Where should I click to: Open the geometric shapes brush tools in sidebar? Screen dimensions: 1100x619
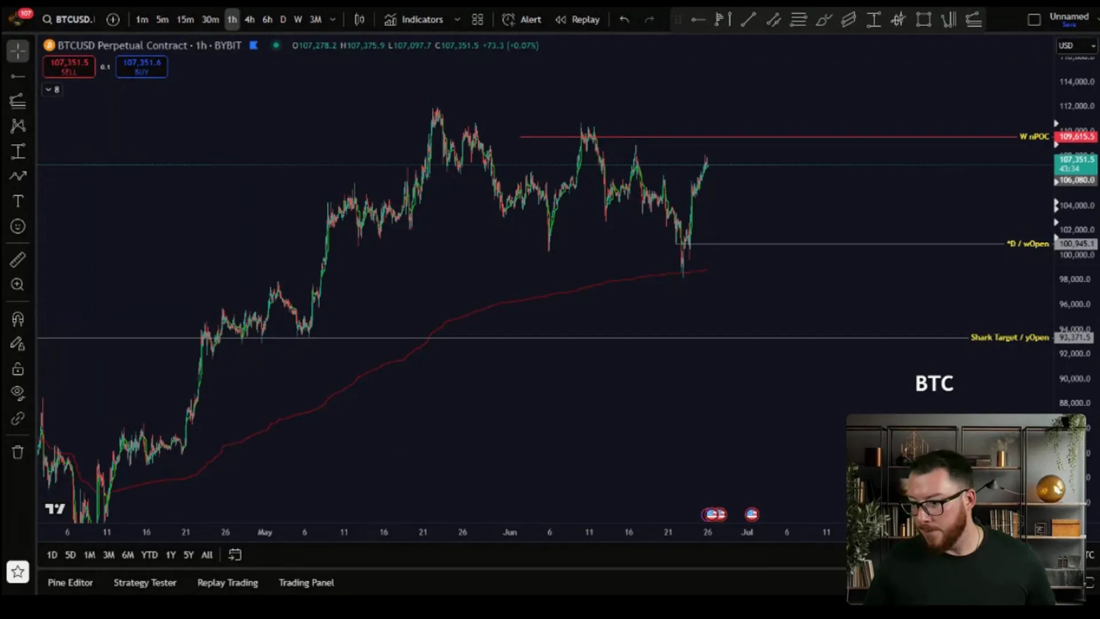(x=18, y=176)
